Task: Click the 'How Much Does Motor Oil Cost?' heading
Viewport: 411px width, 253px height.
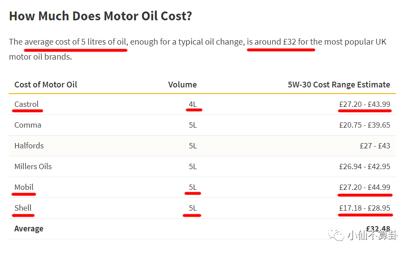Action: click(100, 16)
